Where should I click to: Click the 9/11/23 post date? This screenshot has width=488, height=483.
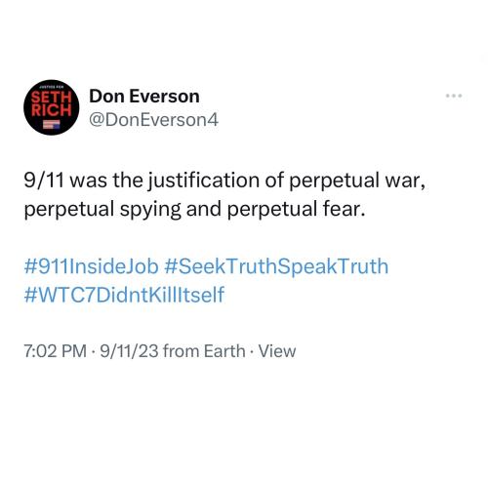click(129, 351)
